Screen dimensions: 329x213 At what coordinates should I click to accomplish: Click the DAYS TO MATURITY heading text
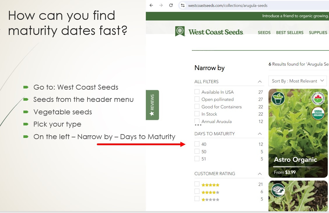[215, 134]
